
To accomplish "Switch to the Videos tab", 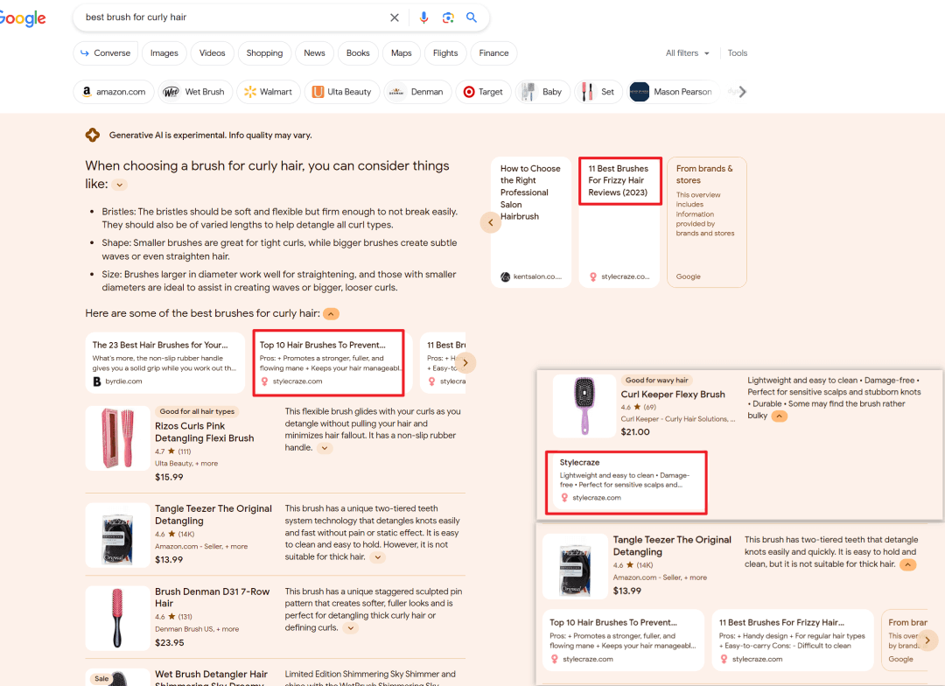I will [x=212, y=53].
